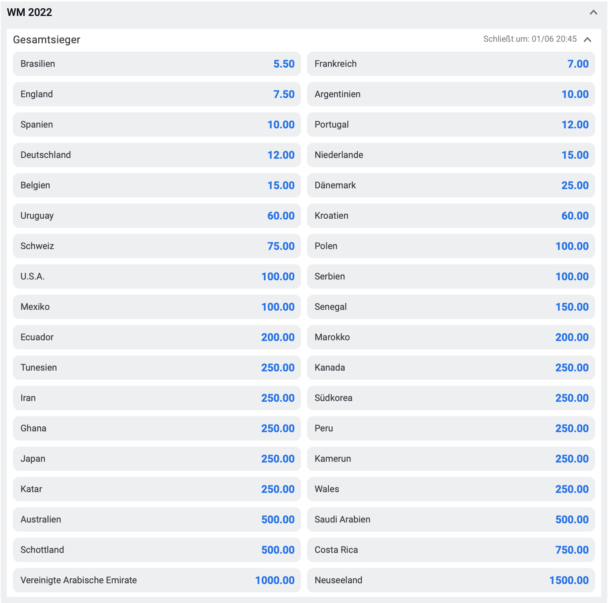Select Brasilien at odds 5.50
Viewport: 608px width, 603px height.
pos(157,64)
